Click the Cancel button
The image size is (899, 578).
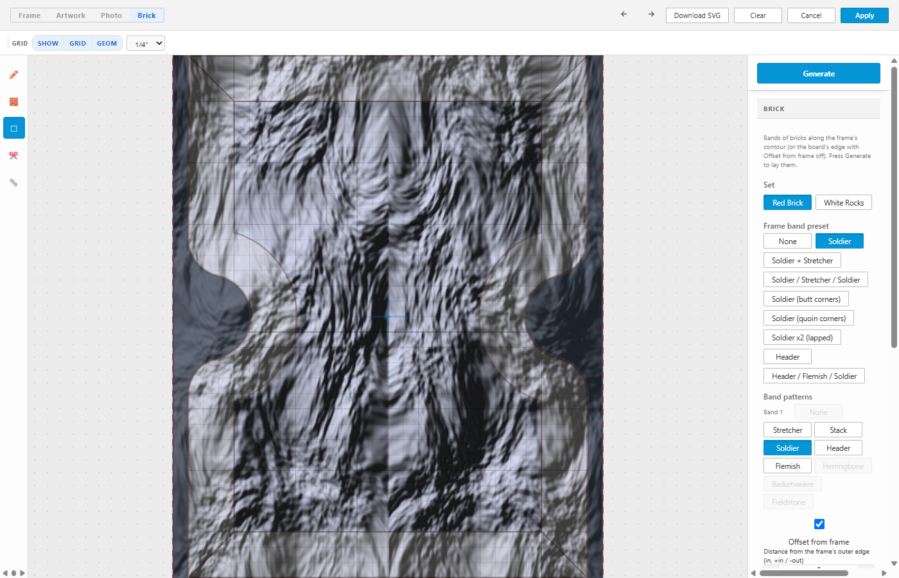click(x=811, y=15)
